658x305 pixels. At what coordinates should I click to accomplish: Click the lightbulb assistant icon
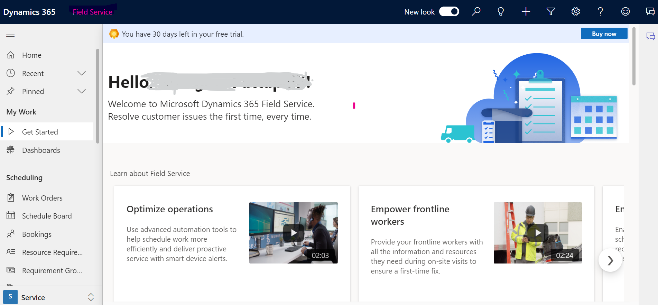(501, 12)
